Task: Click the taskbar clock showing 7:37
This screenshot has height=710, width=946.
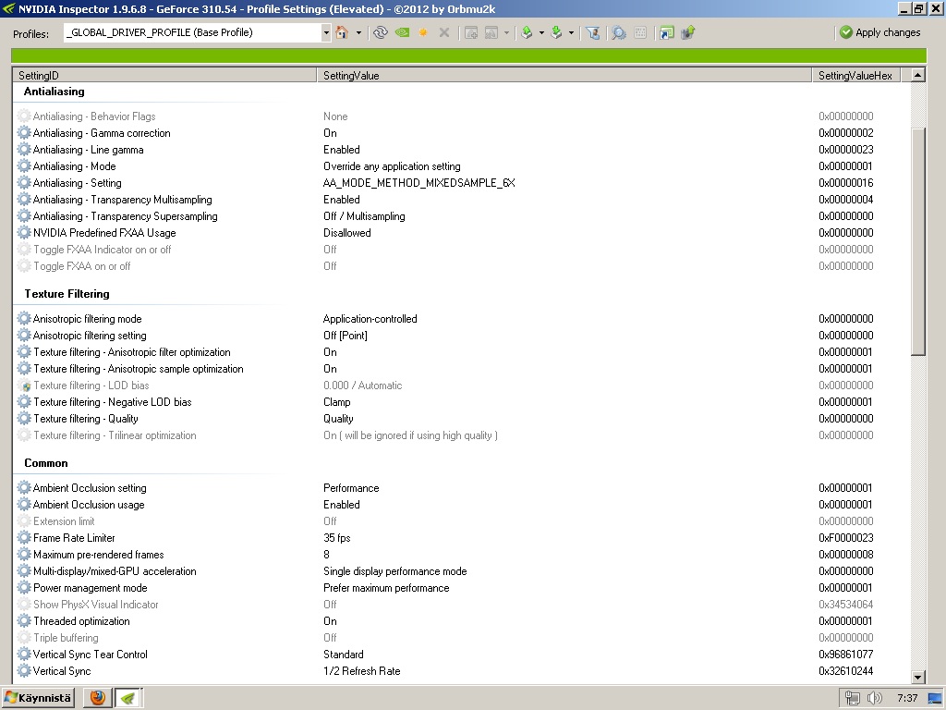Action: 907,698
